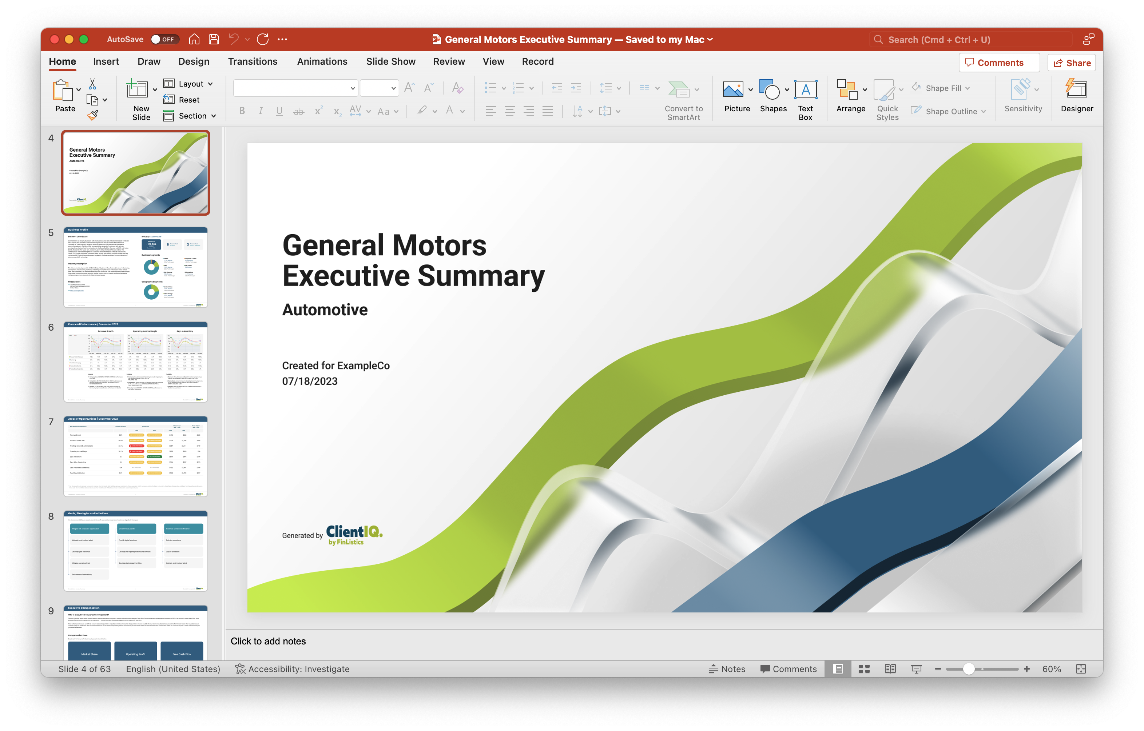1144x731 pixels.
Task: Toggle the Notes pane in status bar
Action: click(727, 669)
